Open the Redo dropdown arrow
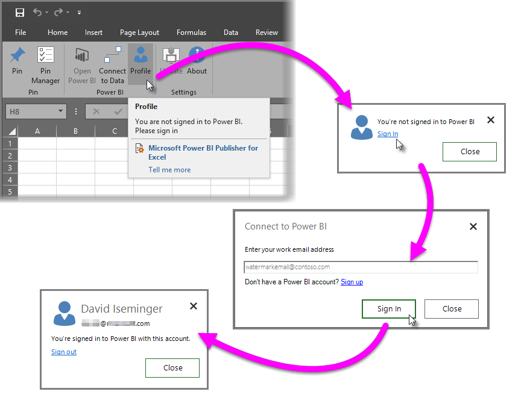 68,12
